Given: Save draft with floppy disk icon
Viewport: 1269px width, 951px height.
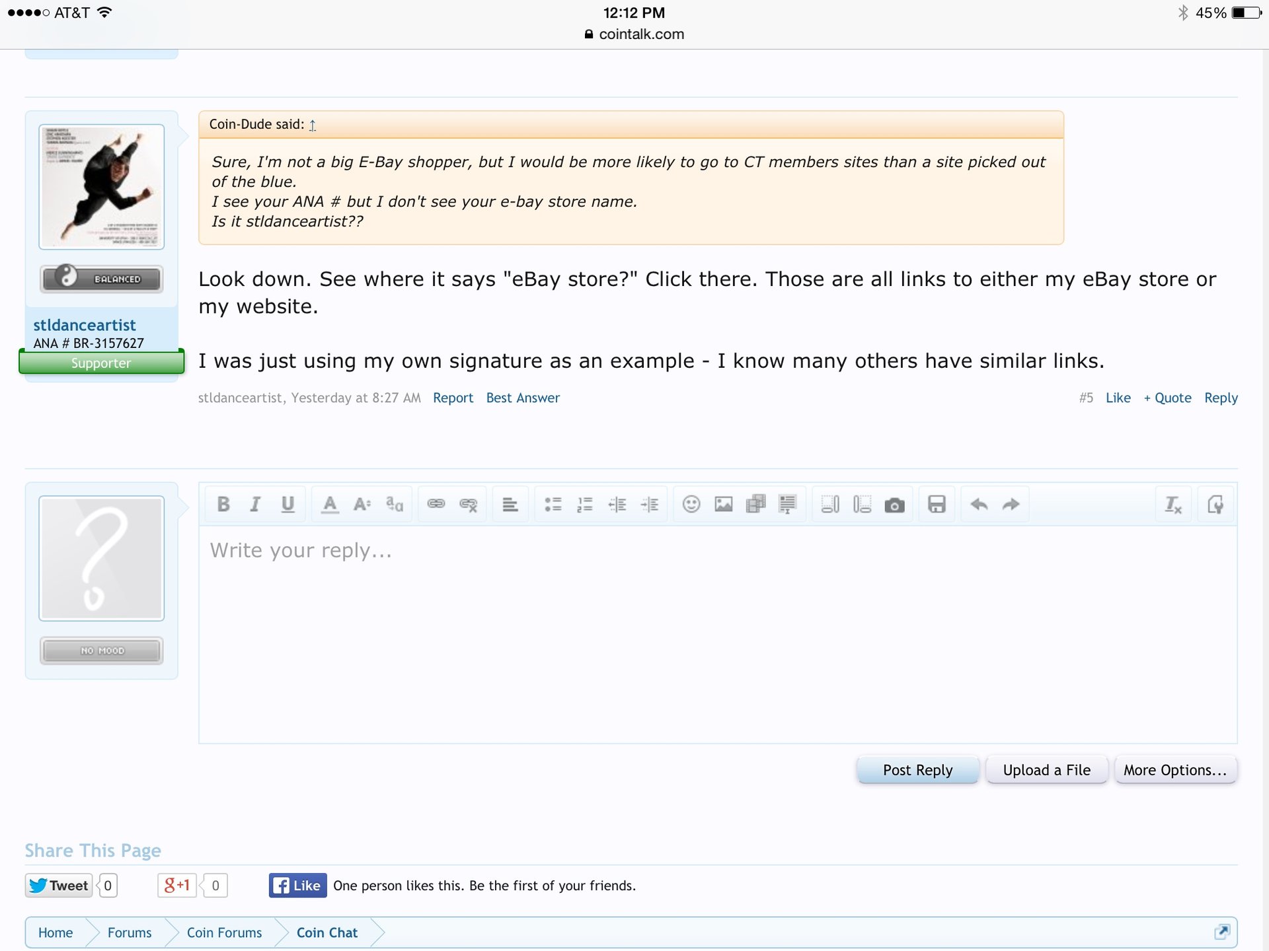Looking at the screenshot, I should 937,505.
